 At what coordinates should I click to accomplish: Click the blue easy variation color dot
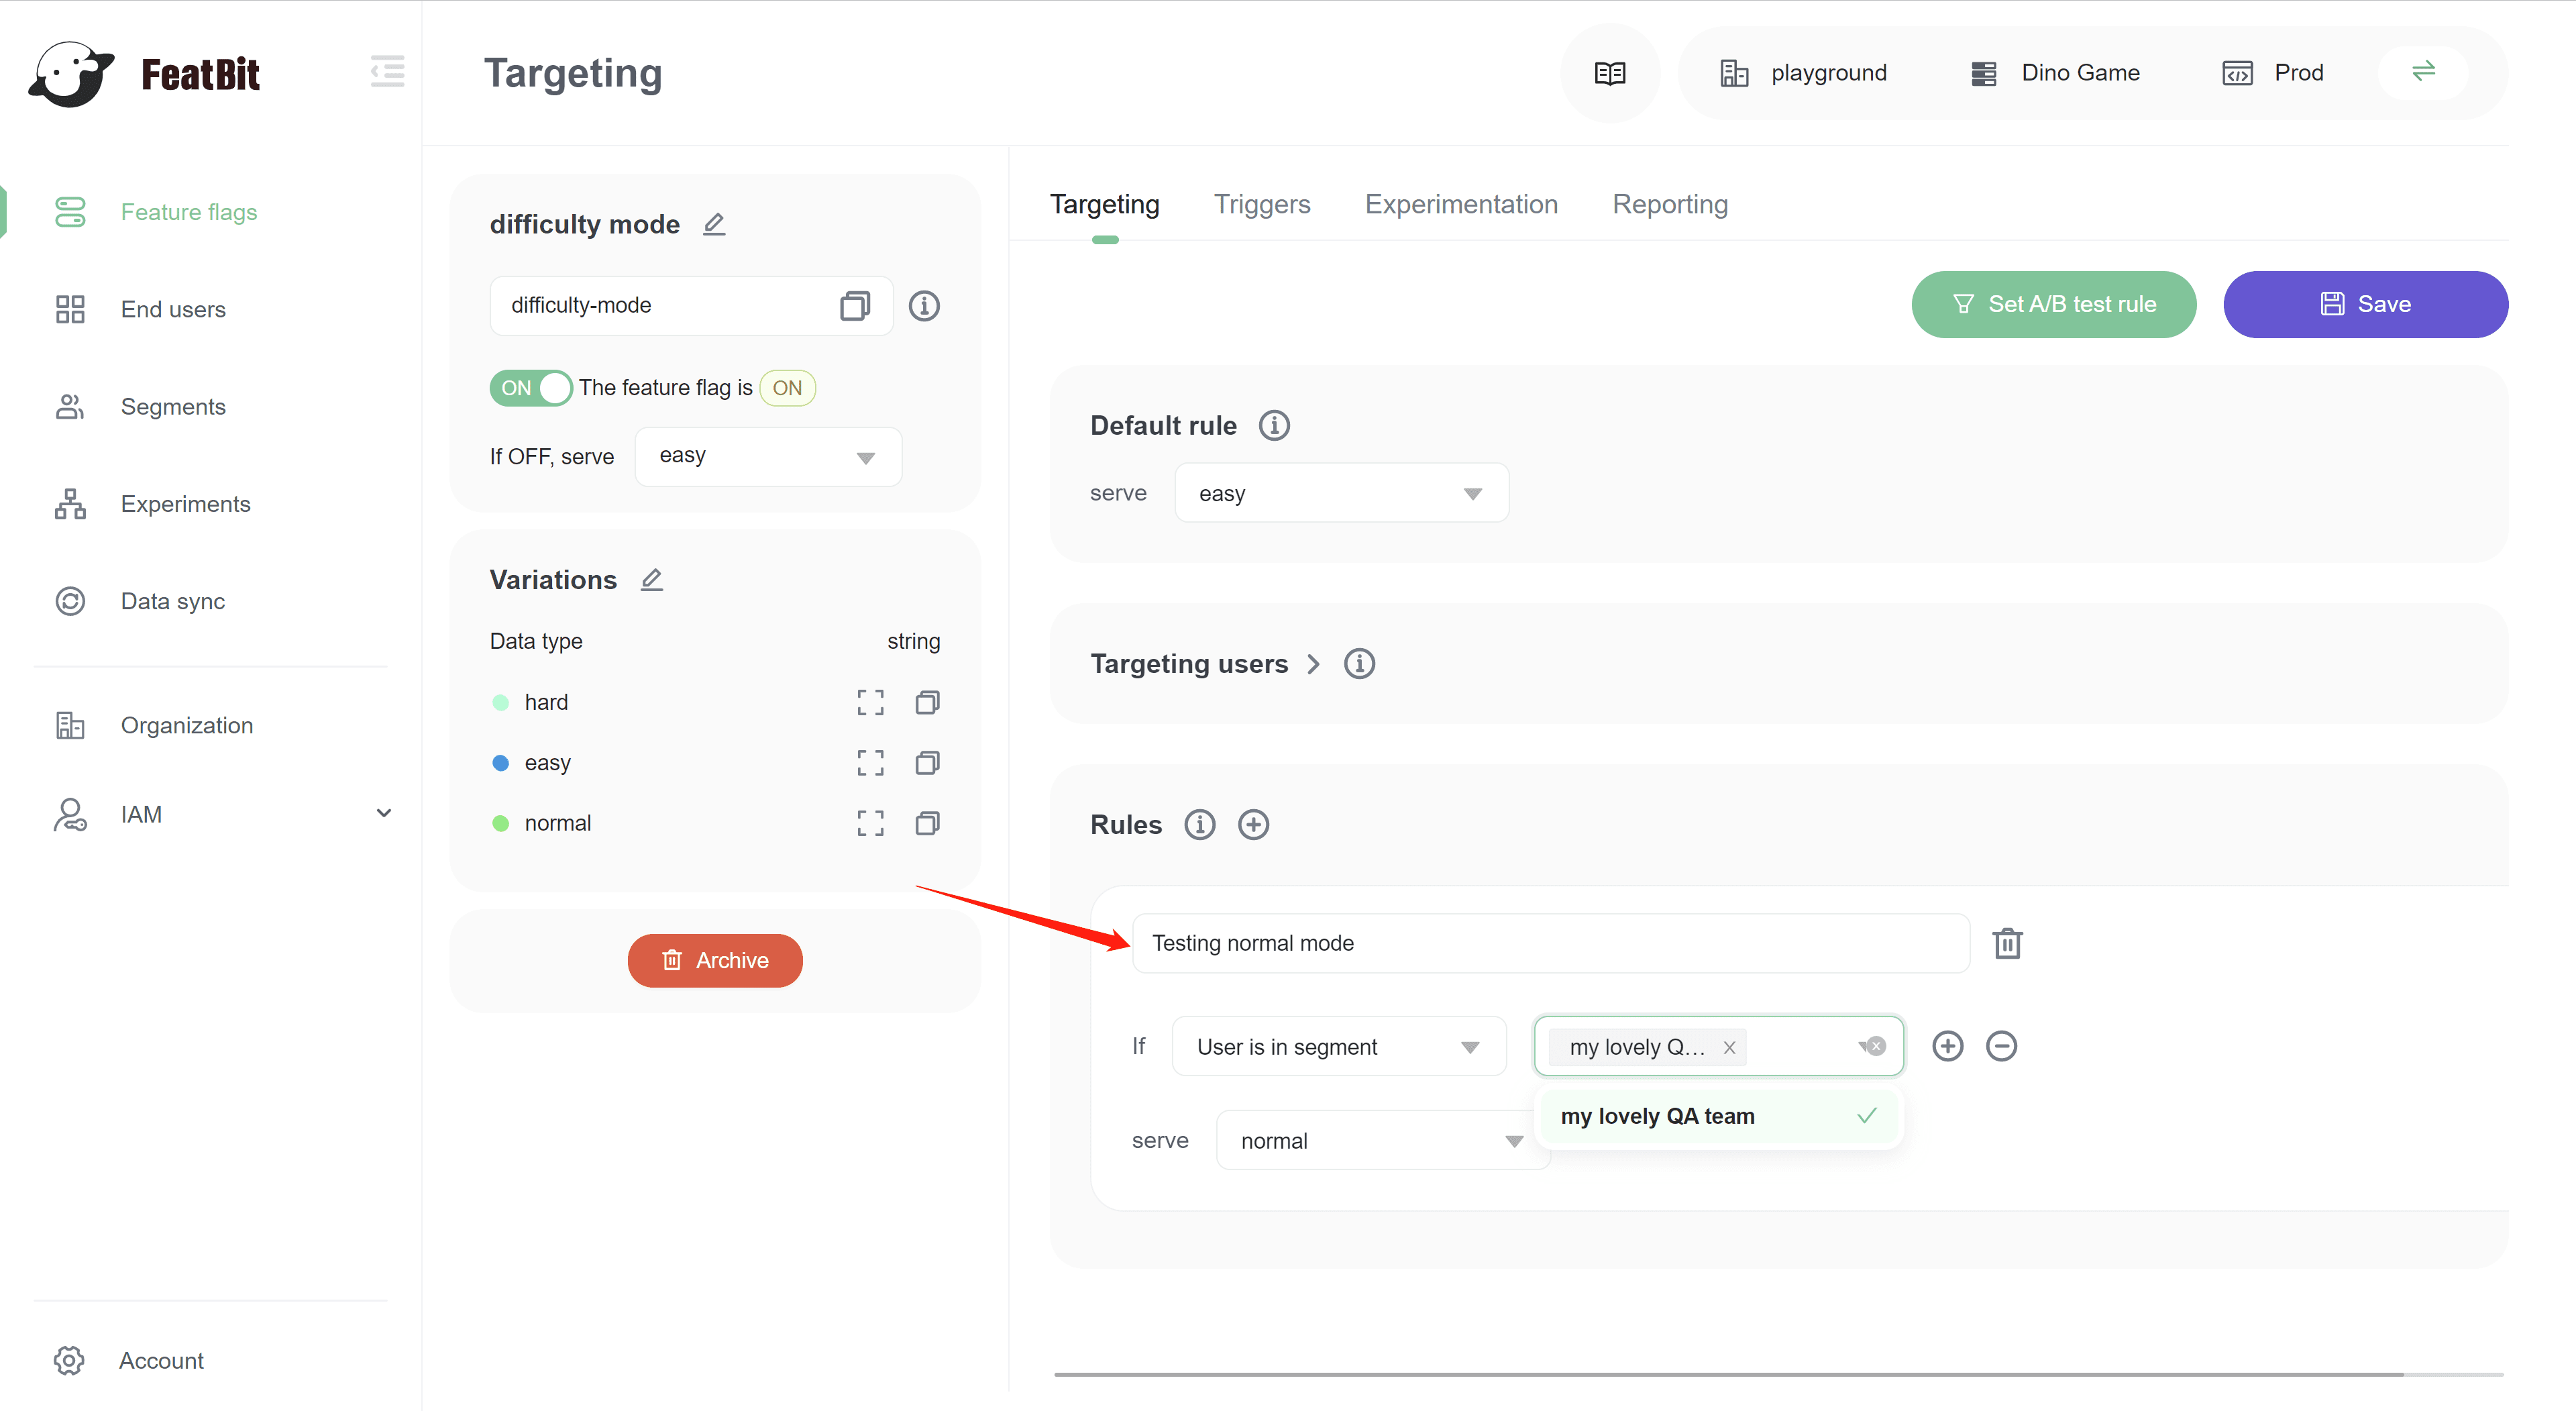pos(501,763)
